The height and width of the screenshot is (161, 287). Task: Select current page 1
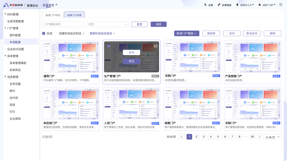point(189,137)
